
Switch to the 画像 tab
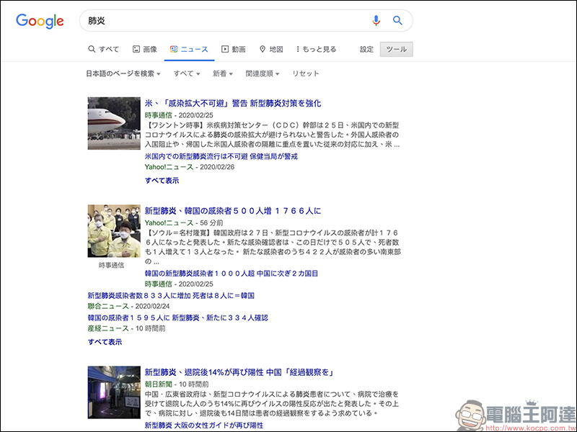145,49
